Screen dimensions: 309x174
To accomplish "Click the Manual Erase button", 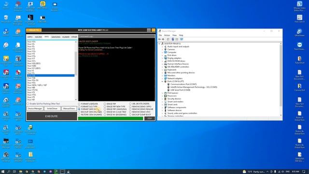I will click(69, 109).
